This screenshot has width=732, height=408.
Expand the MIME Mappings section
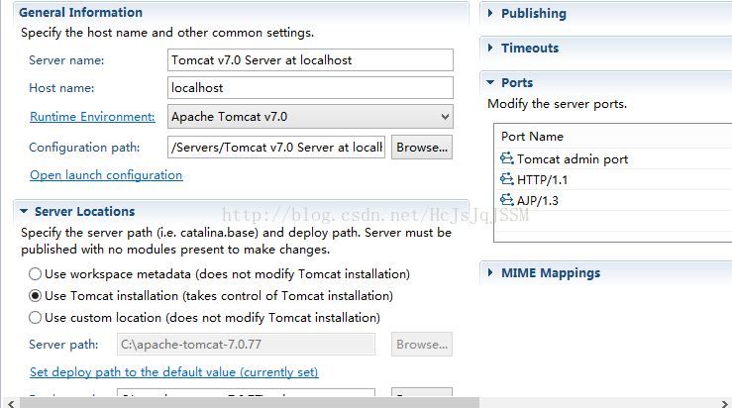[490, 272]
